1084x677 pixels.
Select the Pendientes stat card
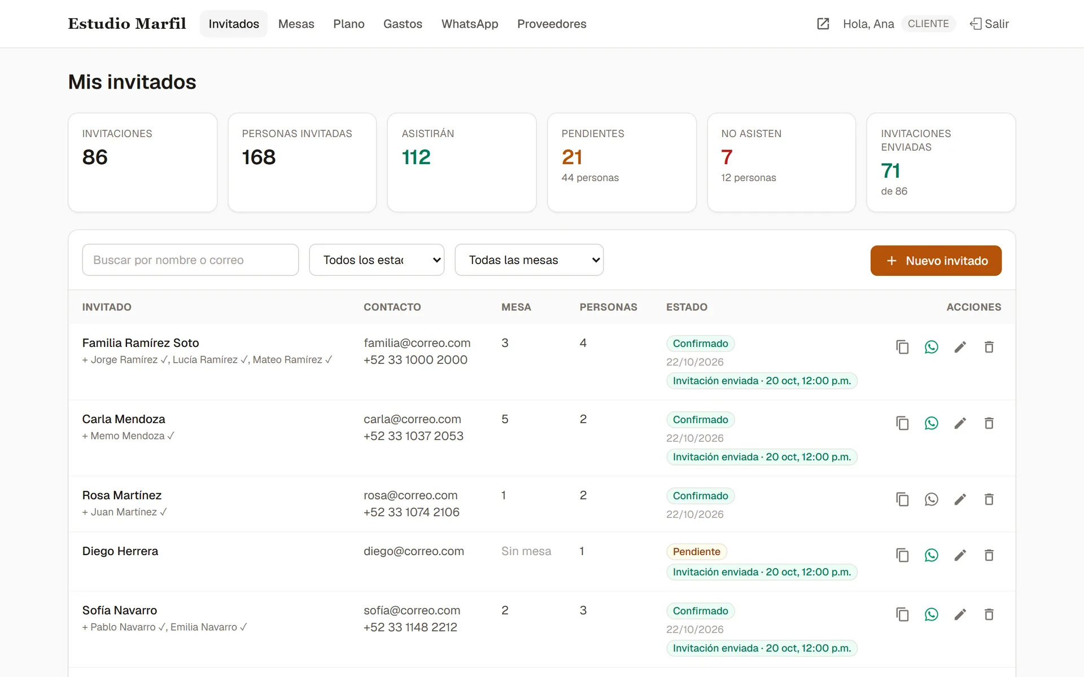coord(622,162)
